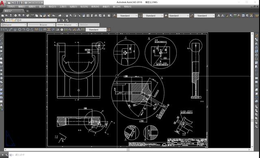Open the 文件(F) File menu
260x158 pixels.
pyautogui.click(x=11, y=7)
